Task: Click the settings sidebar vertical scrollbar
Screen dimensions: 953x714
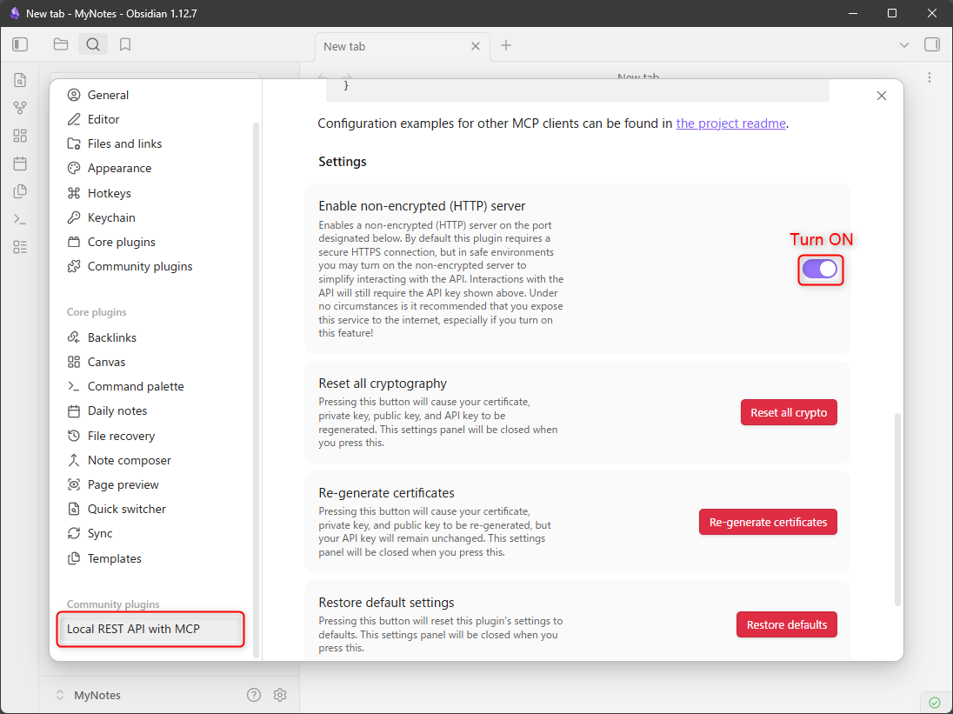Action: (x=256, y=389)
